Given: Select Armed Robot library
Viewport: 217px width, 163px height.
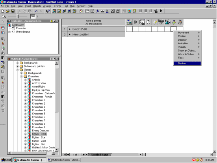Looking at the screenshot, I should click(x=39, y=86).
